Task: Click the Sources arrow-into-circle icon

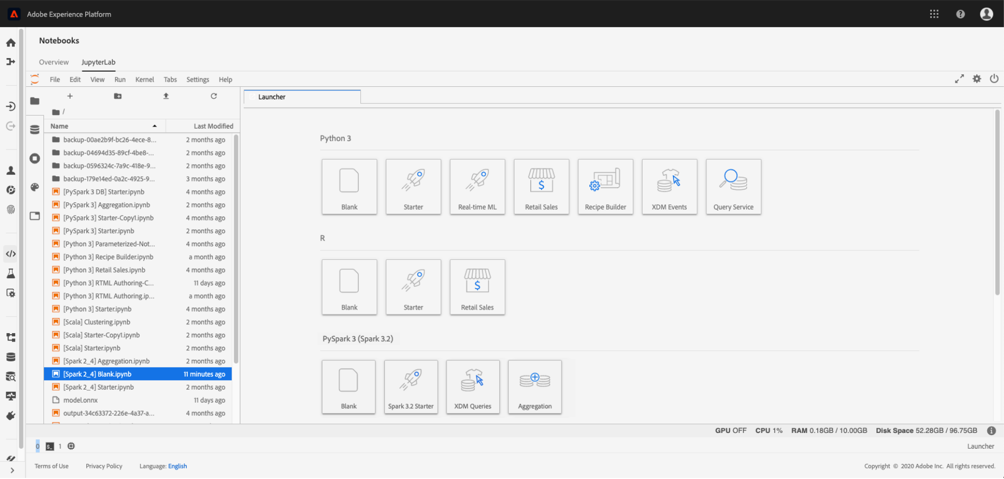Action: point(10,107)
